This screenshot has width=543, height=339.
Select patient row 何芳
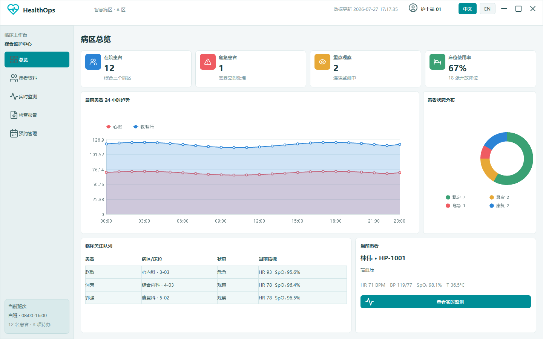[x=216, y=285]
